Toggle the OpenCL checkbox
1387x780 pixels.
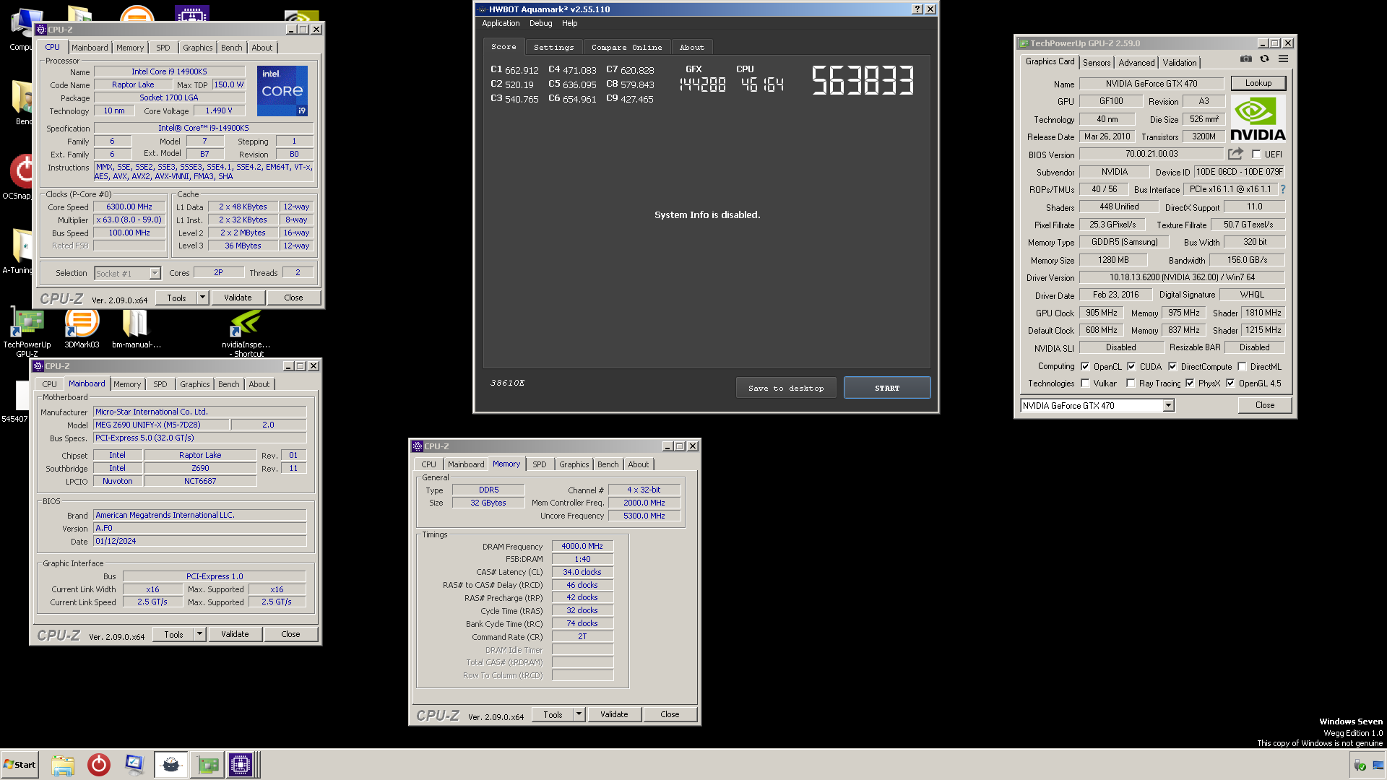[1085, 367]
